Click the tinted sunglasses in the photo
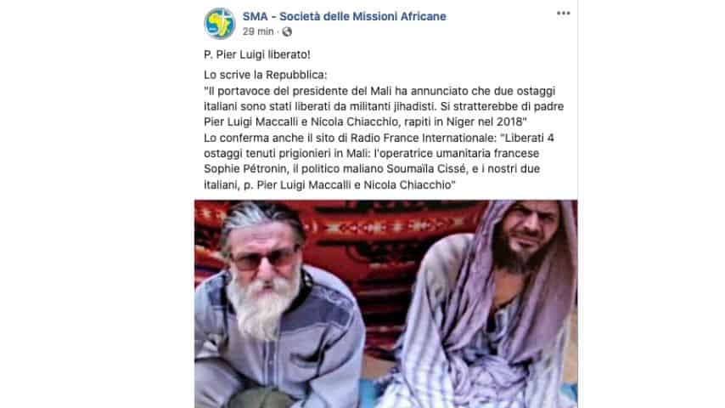The width and height of the screenshot is (725, 408). [x=265, y=259]
